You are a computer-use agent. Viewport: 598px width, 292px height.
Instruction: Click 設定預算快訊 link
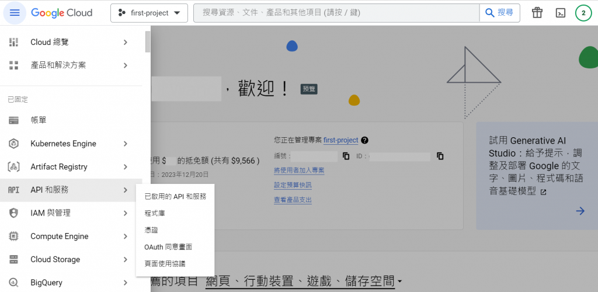(x=293, y=185)
